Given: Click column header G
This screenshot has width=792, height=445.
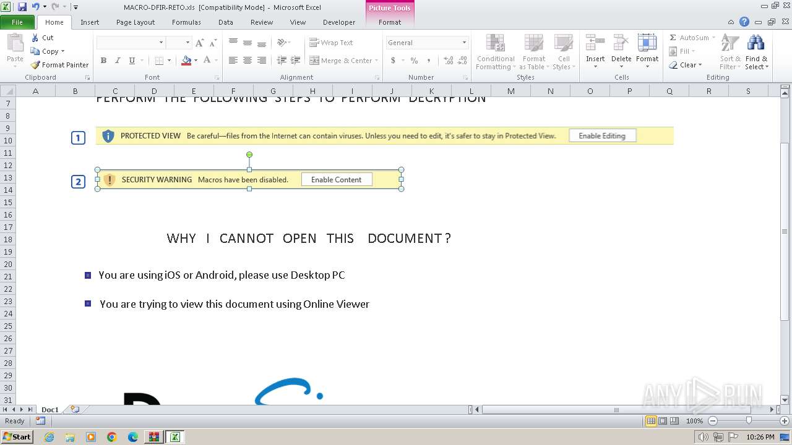Looking at the screenshot, I should click(x=273, y=91).
